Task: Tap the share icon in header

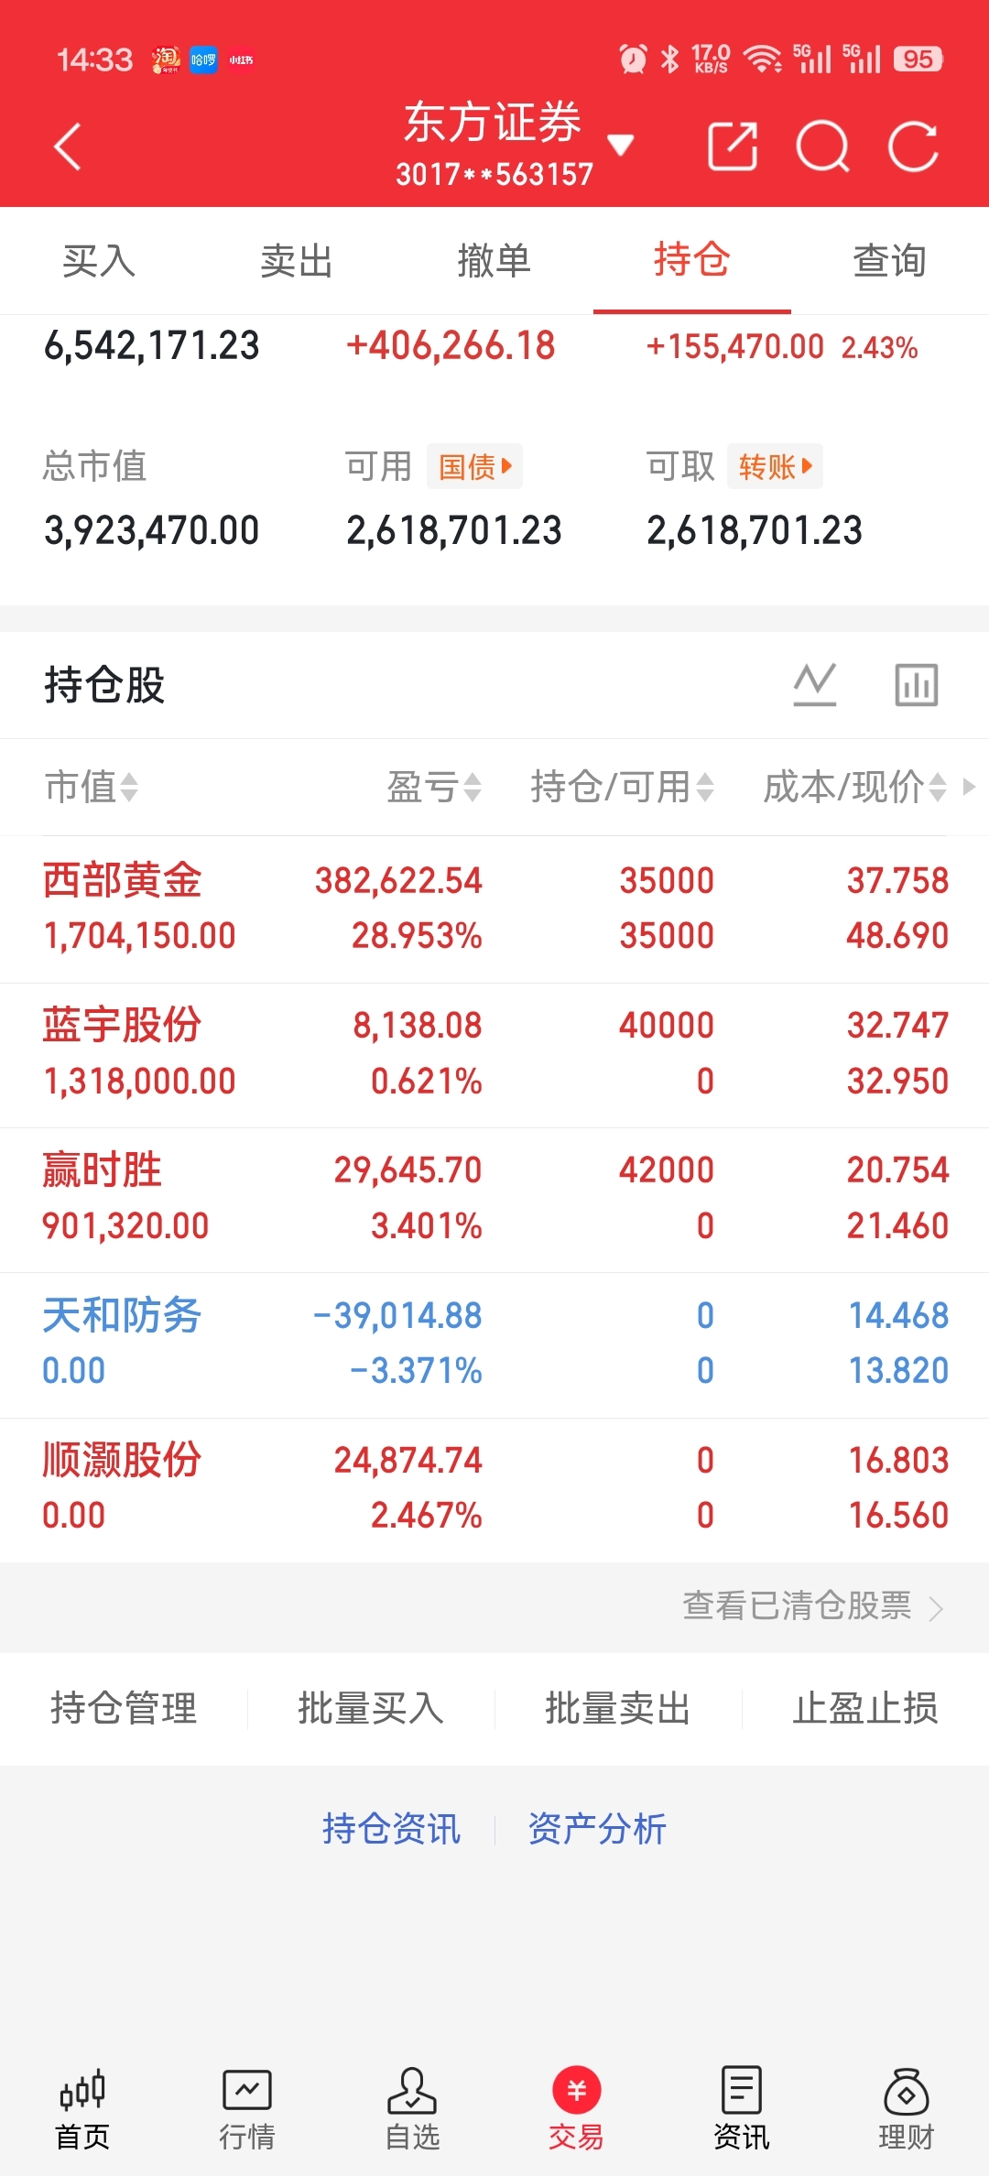Action: (733, 147)
